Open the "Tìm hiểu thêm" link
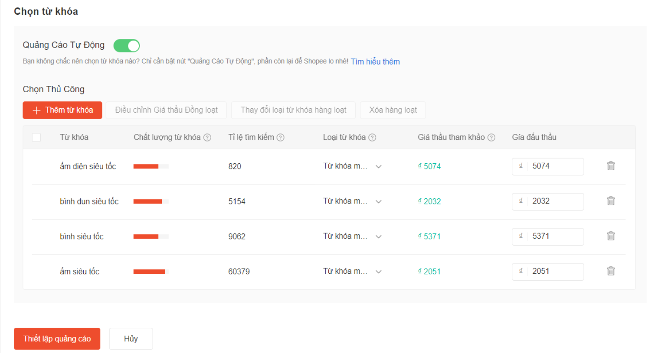The height and width of the screenshot is (353, 658). 375,62
